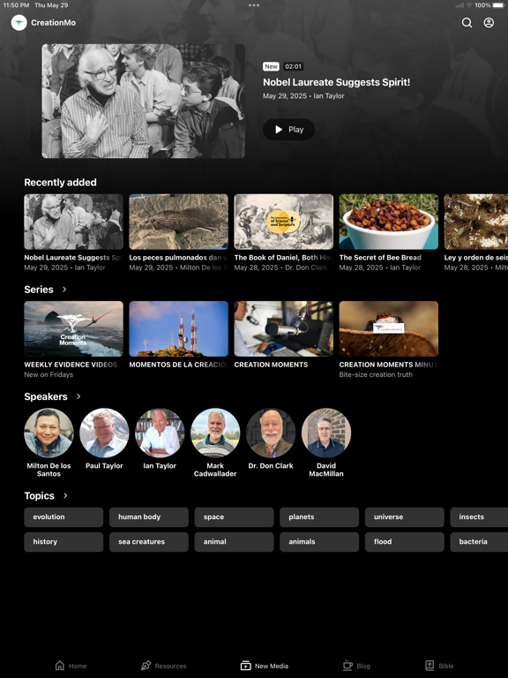Open the Momentos de la Creación series
Screen dimensions: 508x678
click(178, 328)
